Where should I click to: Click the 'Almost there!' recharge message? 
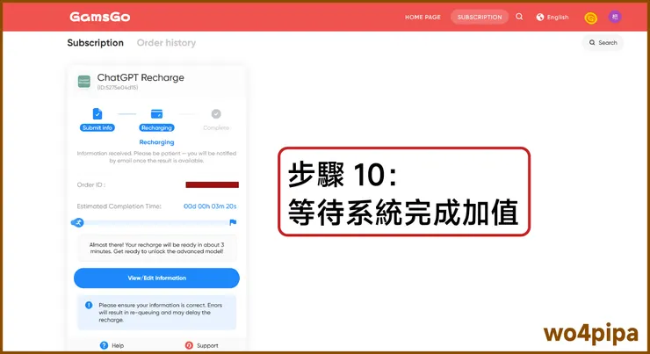(x=156, y=248)
